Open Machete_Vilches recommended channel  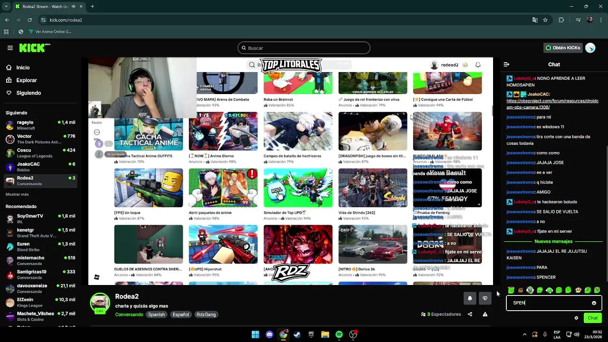[40, 316]
